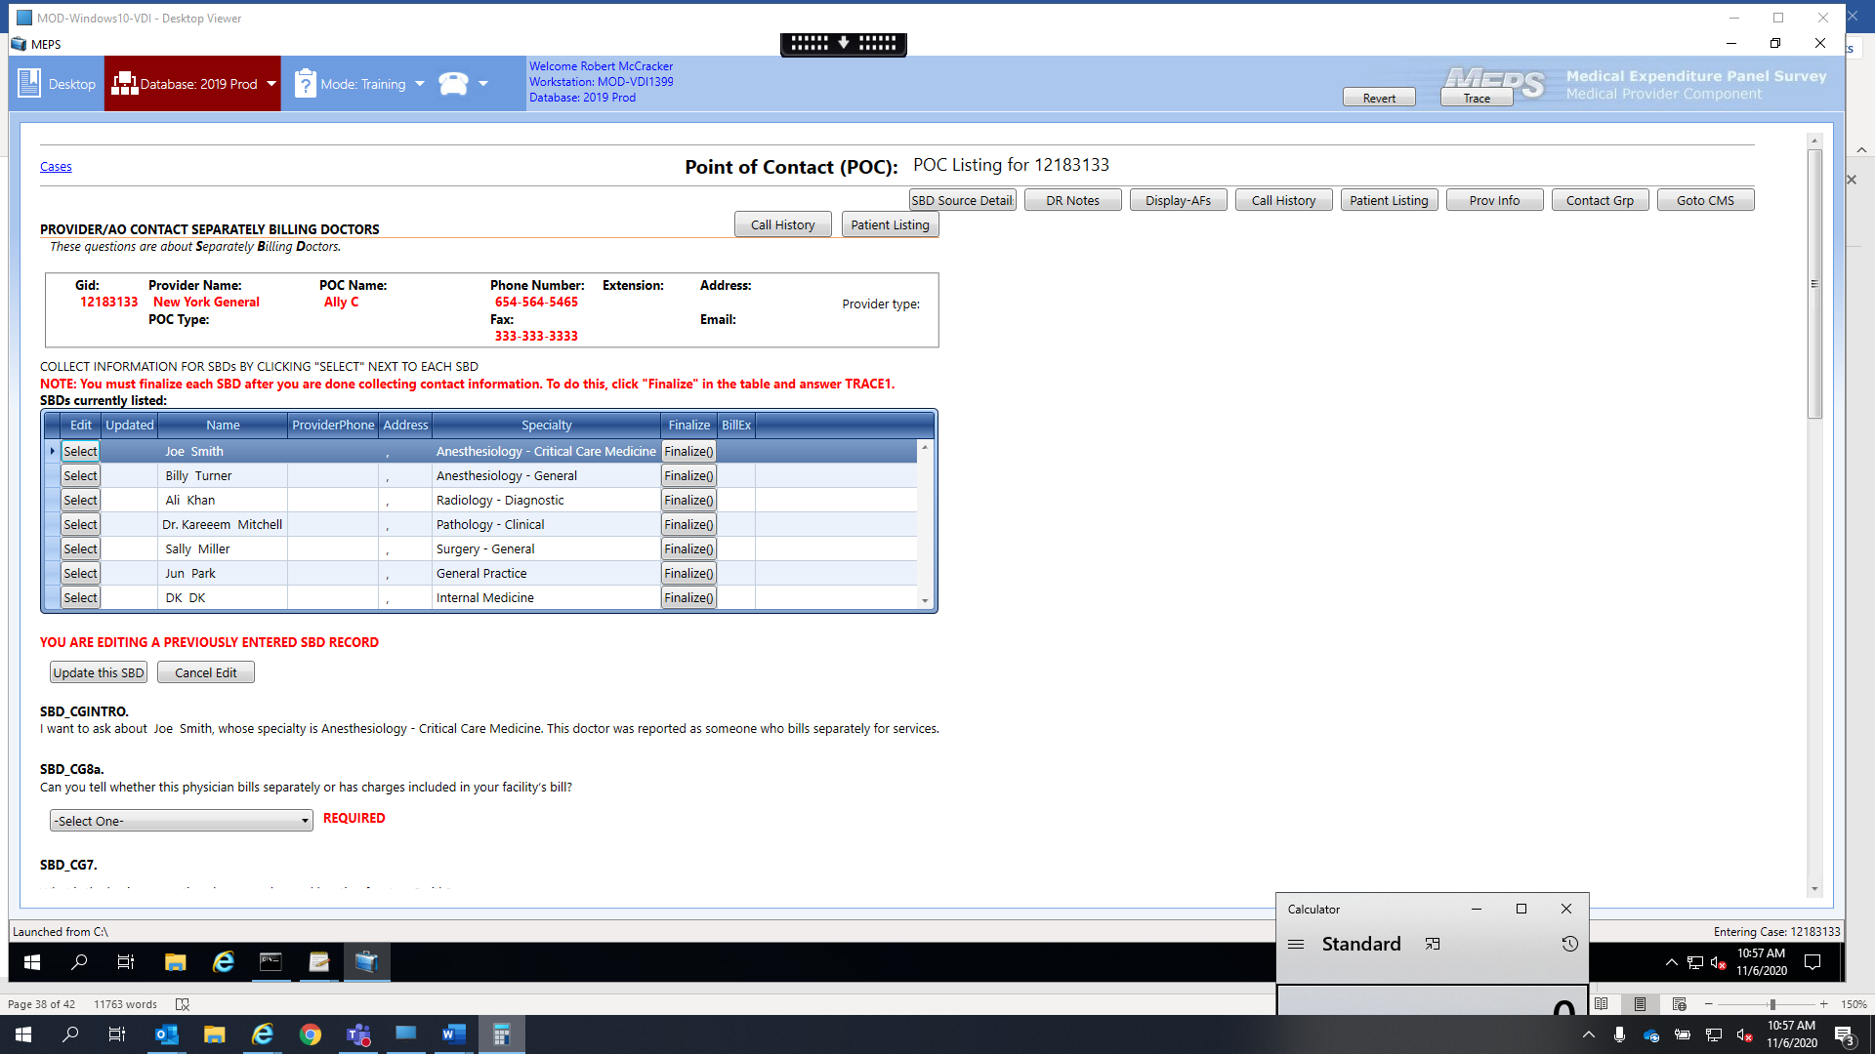Click Word read mode view icon

point(1602,1004)
